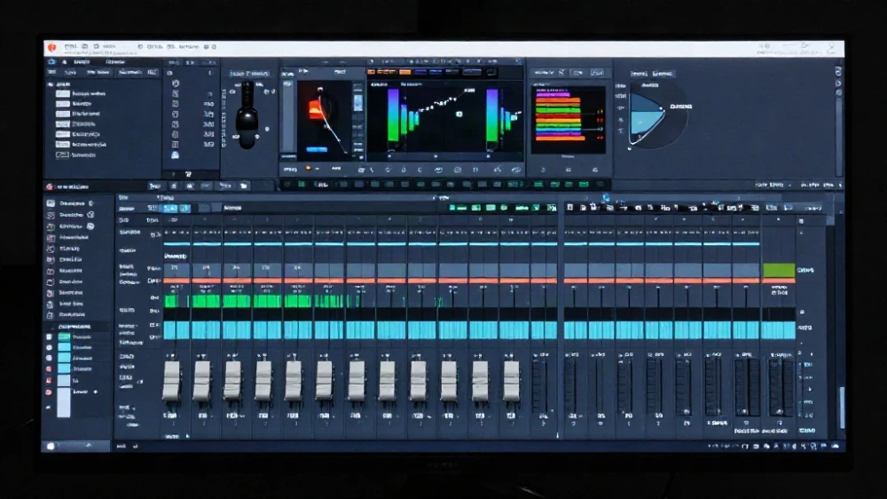Toggle white square marker beside green swatch

[x=49, y=337]
